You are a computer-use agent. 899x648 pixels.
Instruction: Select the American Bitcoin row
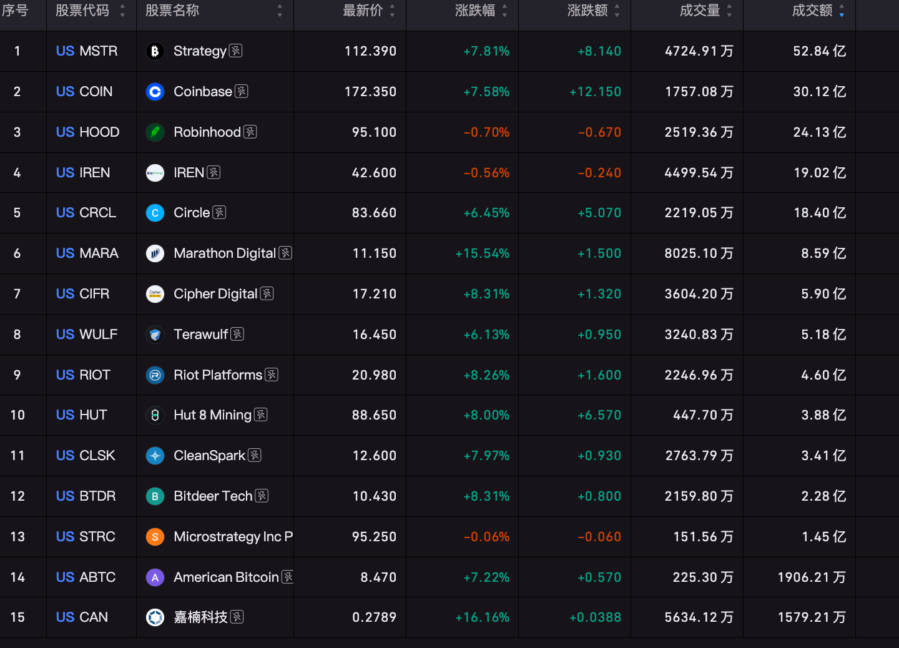pos(449,577)
